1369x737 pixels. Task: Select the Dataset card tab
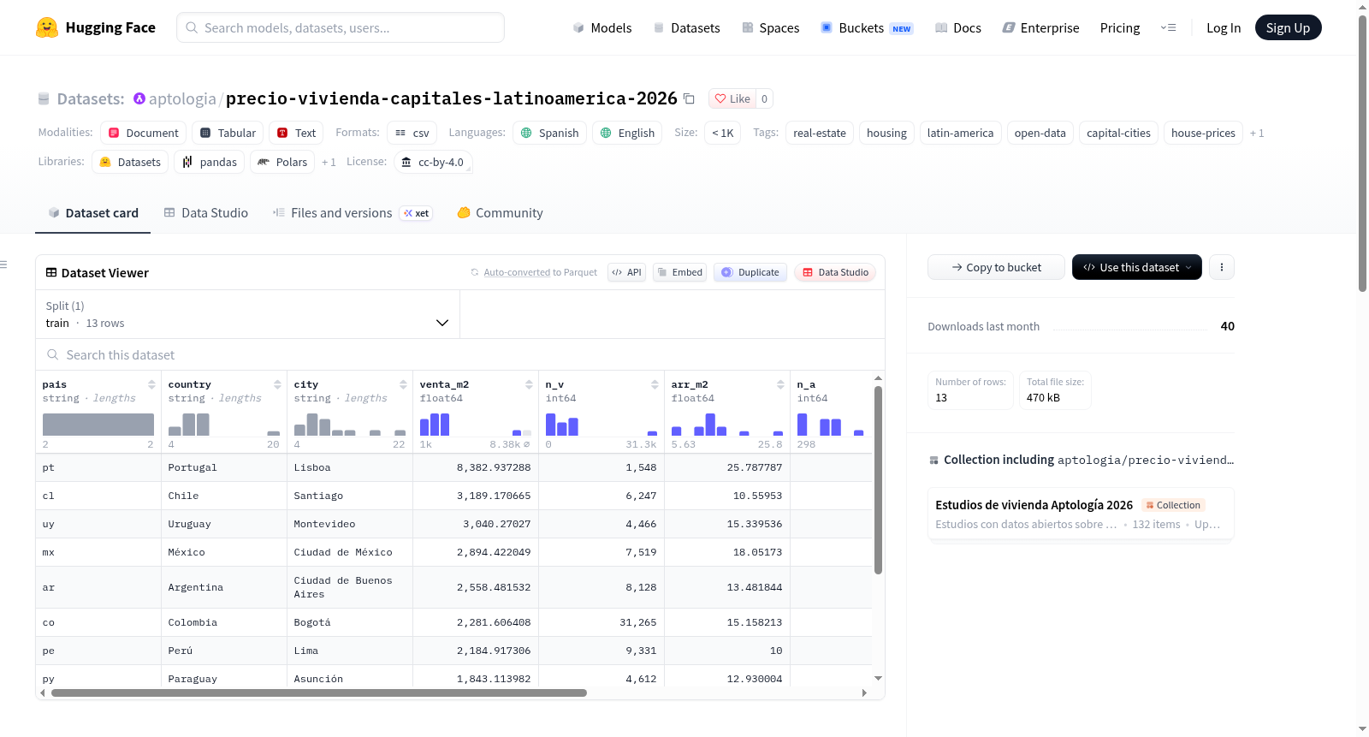click(x=93, y=212)
